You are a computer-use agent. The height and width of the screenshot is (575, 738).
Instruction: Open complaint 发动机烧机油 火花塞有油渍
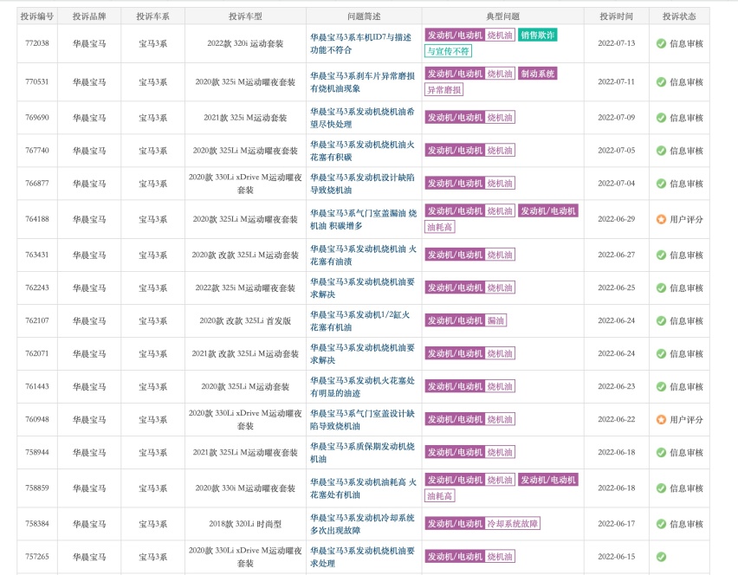[x=363, y=255]
